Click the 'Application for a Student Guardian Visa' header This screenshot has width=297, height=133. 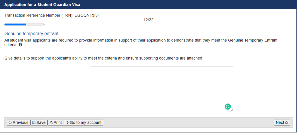pos(42,5)
